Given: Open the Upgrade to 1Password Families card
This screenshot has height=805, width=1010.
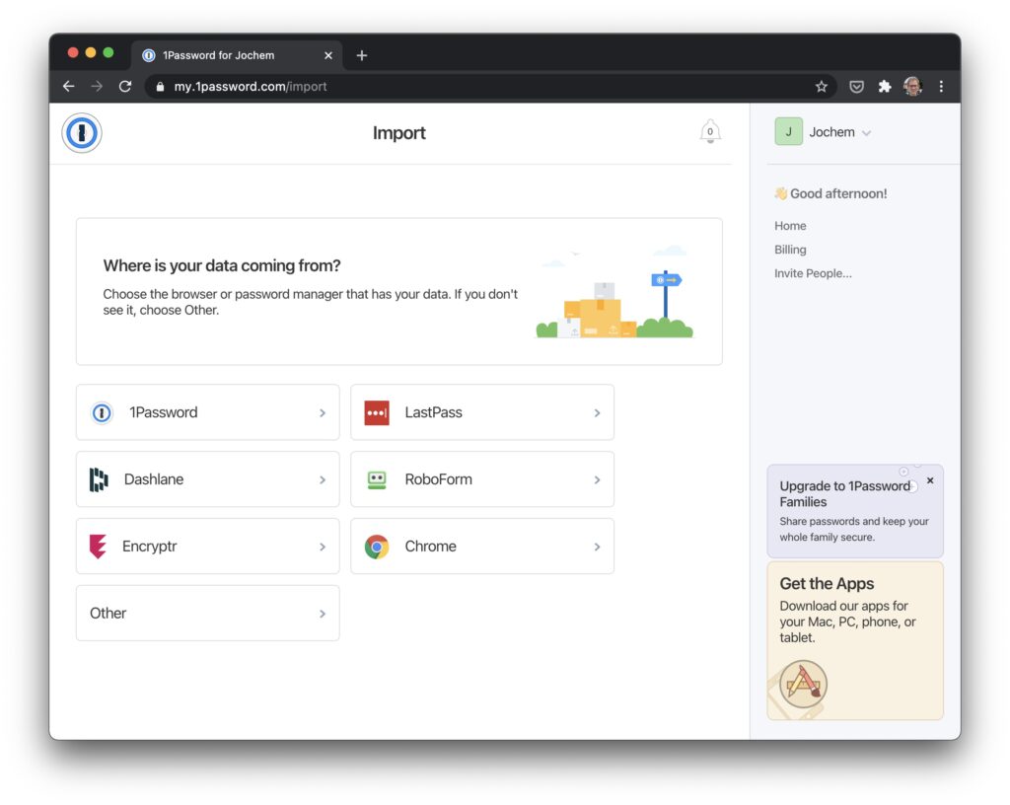Looking at the screenshot, I should (x=855, y=511).
